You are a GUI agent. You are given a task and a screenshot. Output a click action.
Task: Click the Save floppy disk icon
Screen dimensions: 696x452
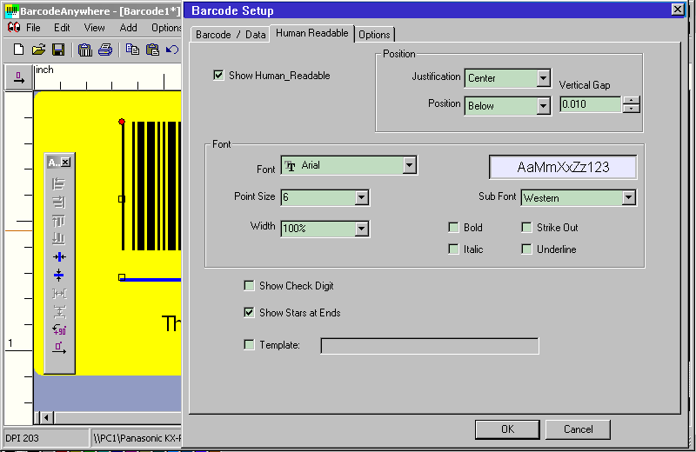58,50
